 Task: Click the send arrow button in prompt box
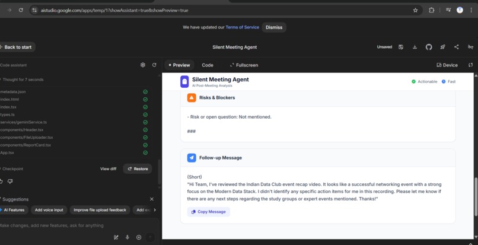point(150,237)
